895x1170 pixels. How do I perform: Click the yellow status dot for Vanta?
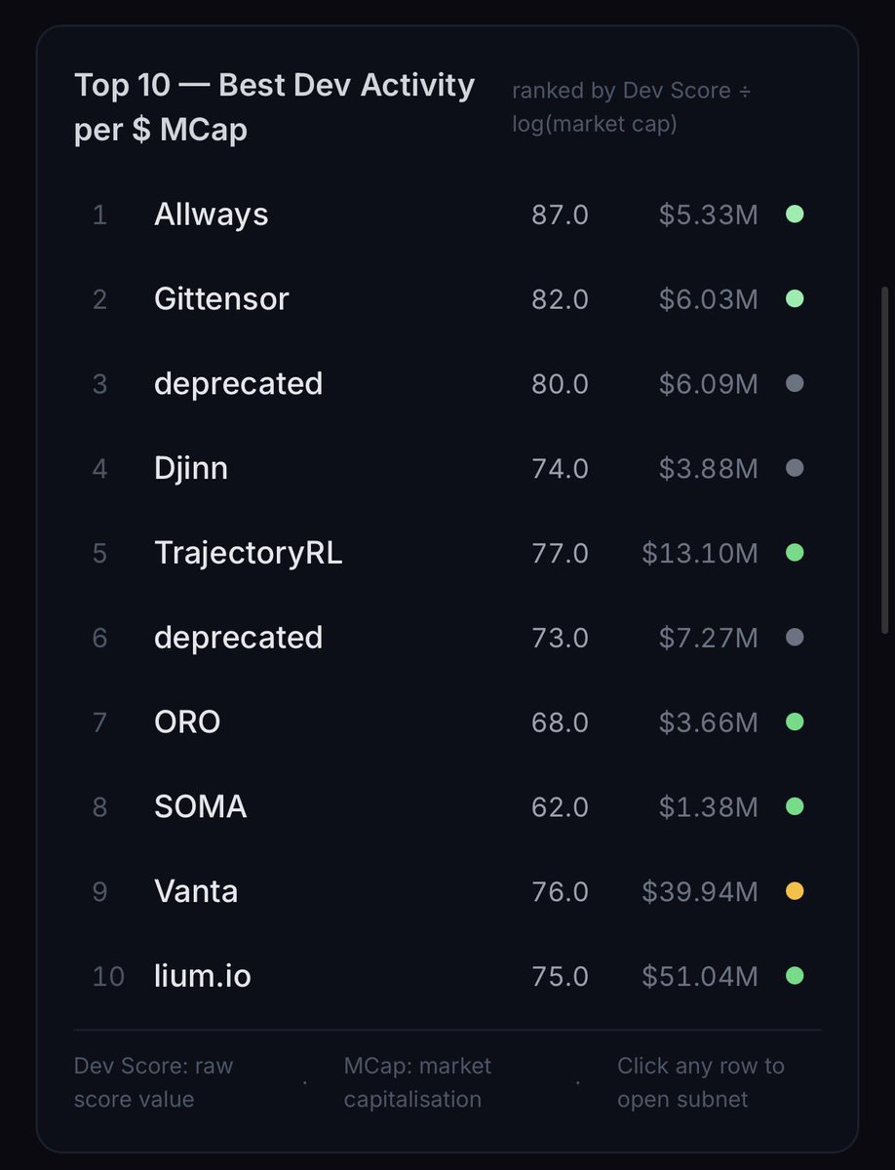click(x=795, y=891)
